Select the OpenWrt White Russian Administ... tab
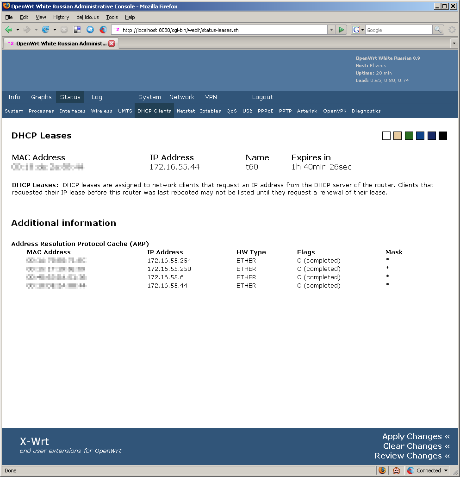Viewport: 460px width, 477px height. click(x=61, y=44)
